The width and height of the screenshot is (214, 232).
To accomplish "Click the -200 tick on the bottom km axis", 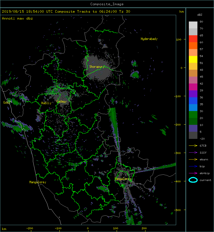I will click(x=30, y=228).
